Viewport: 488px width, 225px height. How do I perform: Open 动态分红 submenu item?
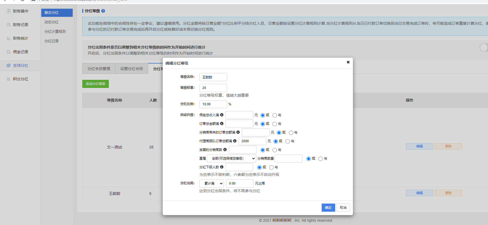(x=52, y=22)
